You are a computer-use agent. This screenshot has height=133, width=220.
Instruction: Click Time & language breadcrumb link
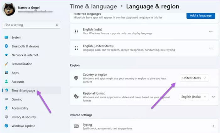pyautogui.click(x=93, y=7)
